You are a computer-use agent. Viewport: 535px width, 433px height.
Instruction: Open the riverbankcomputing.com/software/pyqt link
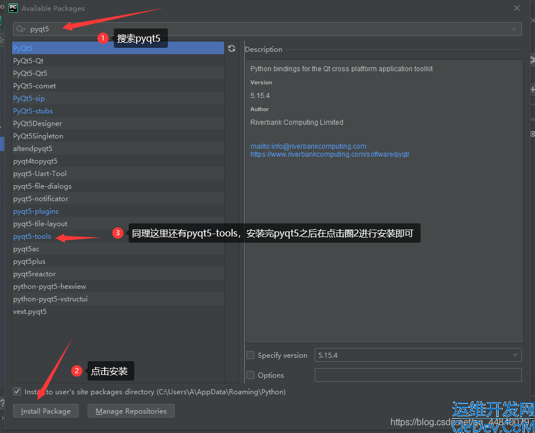coord(330,154)
